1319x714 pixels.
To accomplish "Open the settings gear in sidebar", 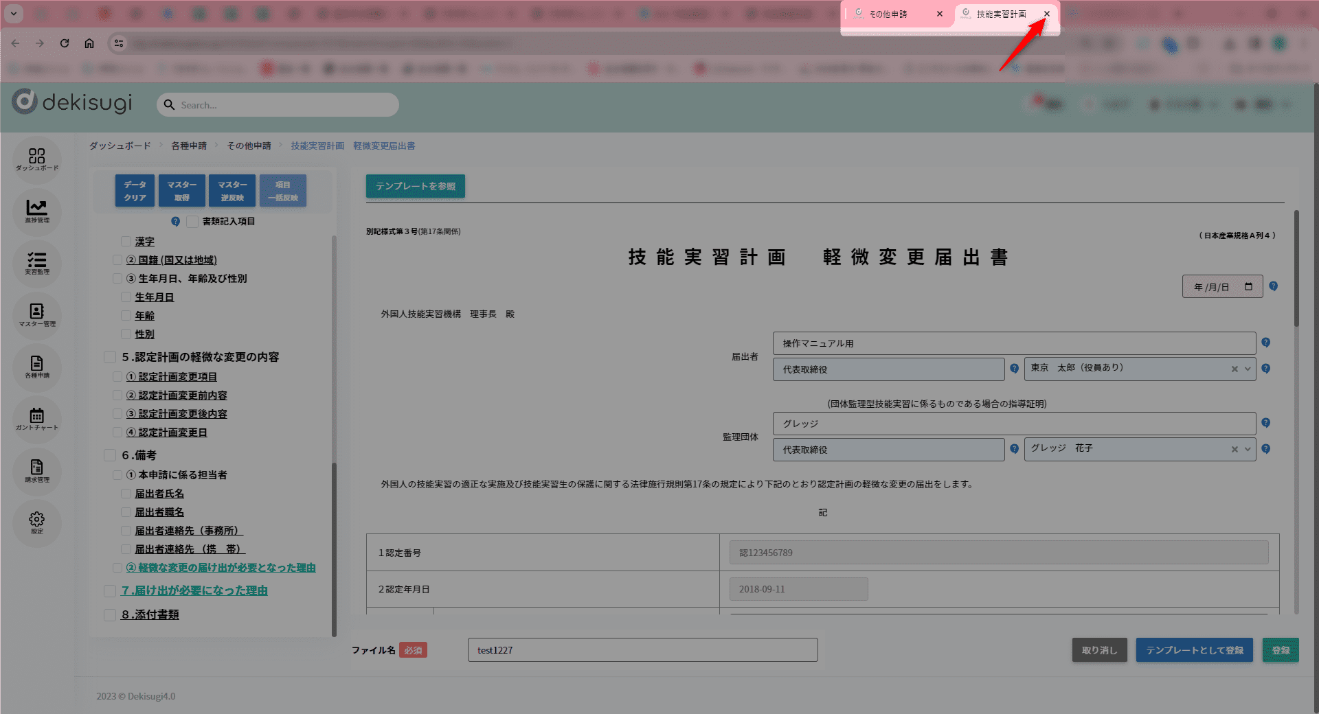I will point(37,522).
